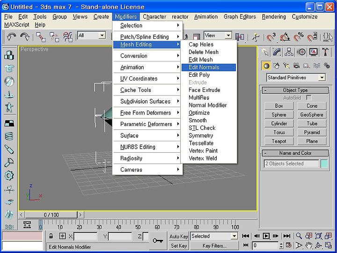
Task: Toggle the AutoGrid checkbox
Action: tap(308, 97)
